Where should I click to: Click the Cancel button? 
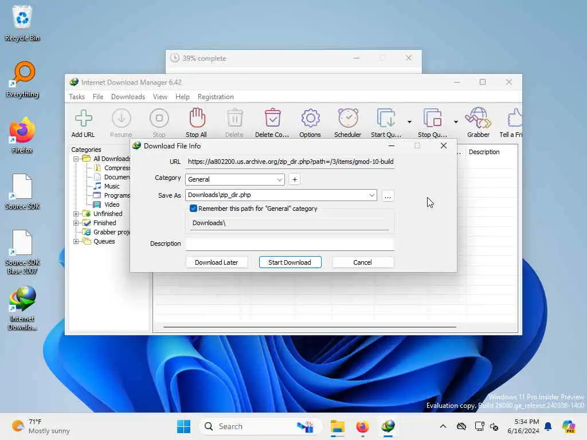(x=362, y=262)
